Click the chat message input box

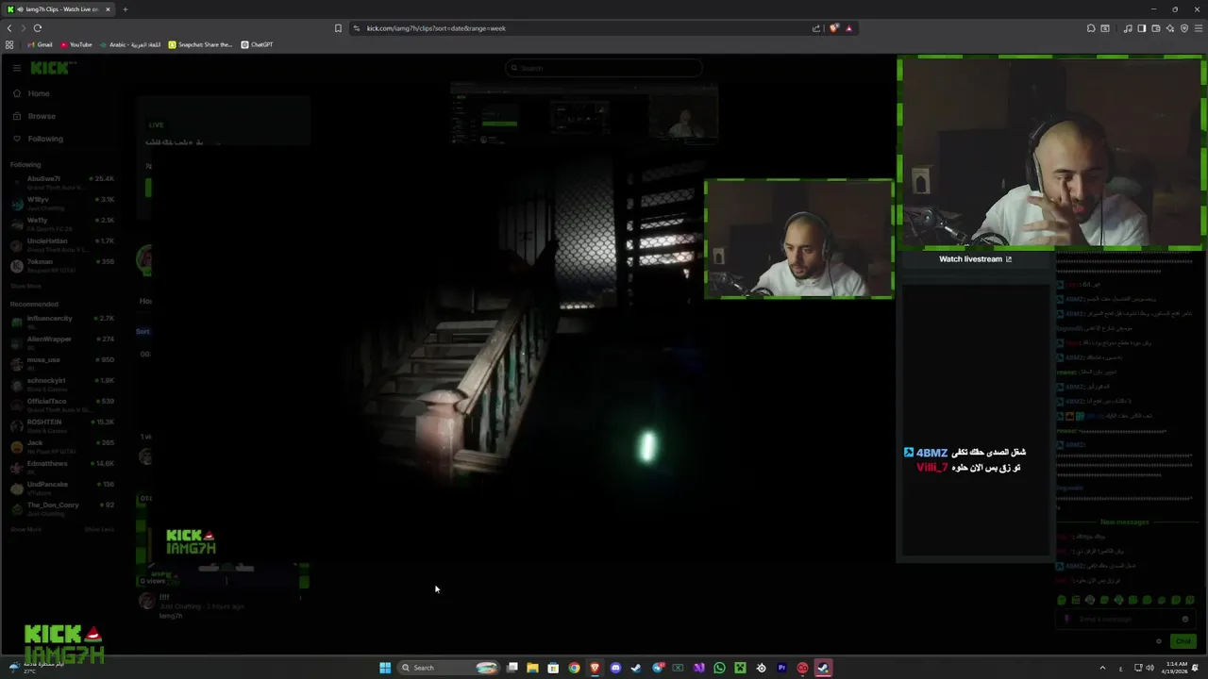1126,620
